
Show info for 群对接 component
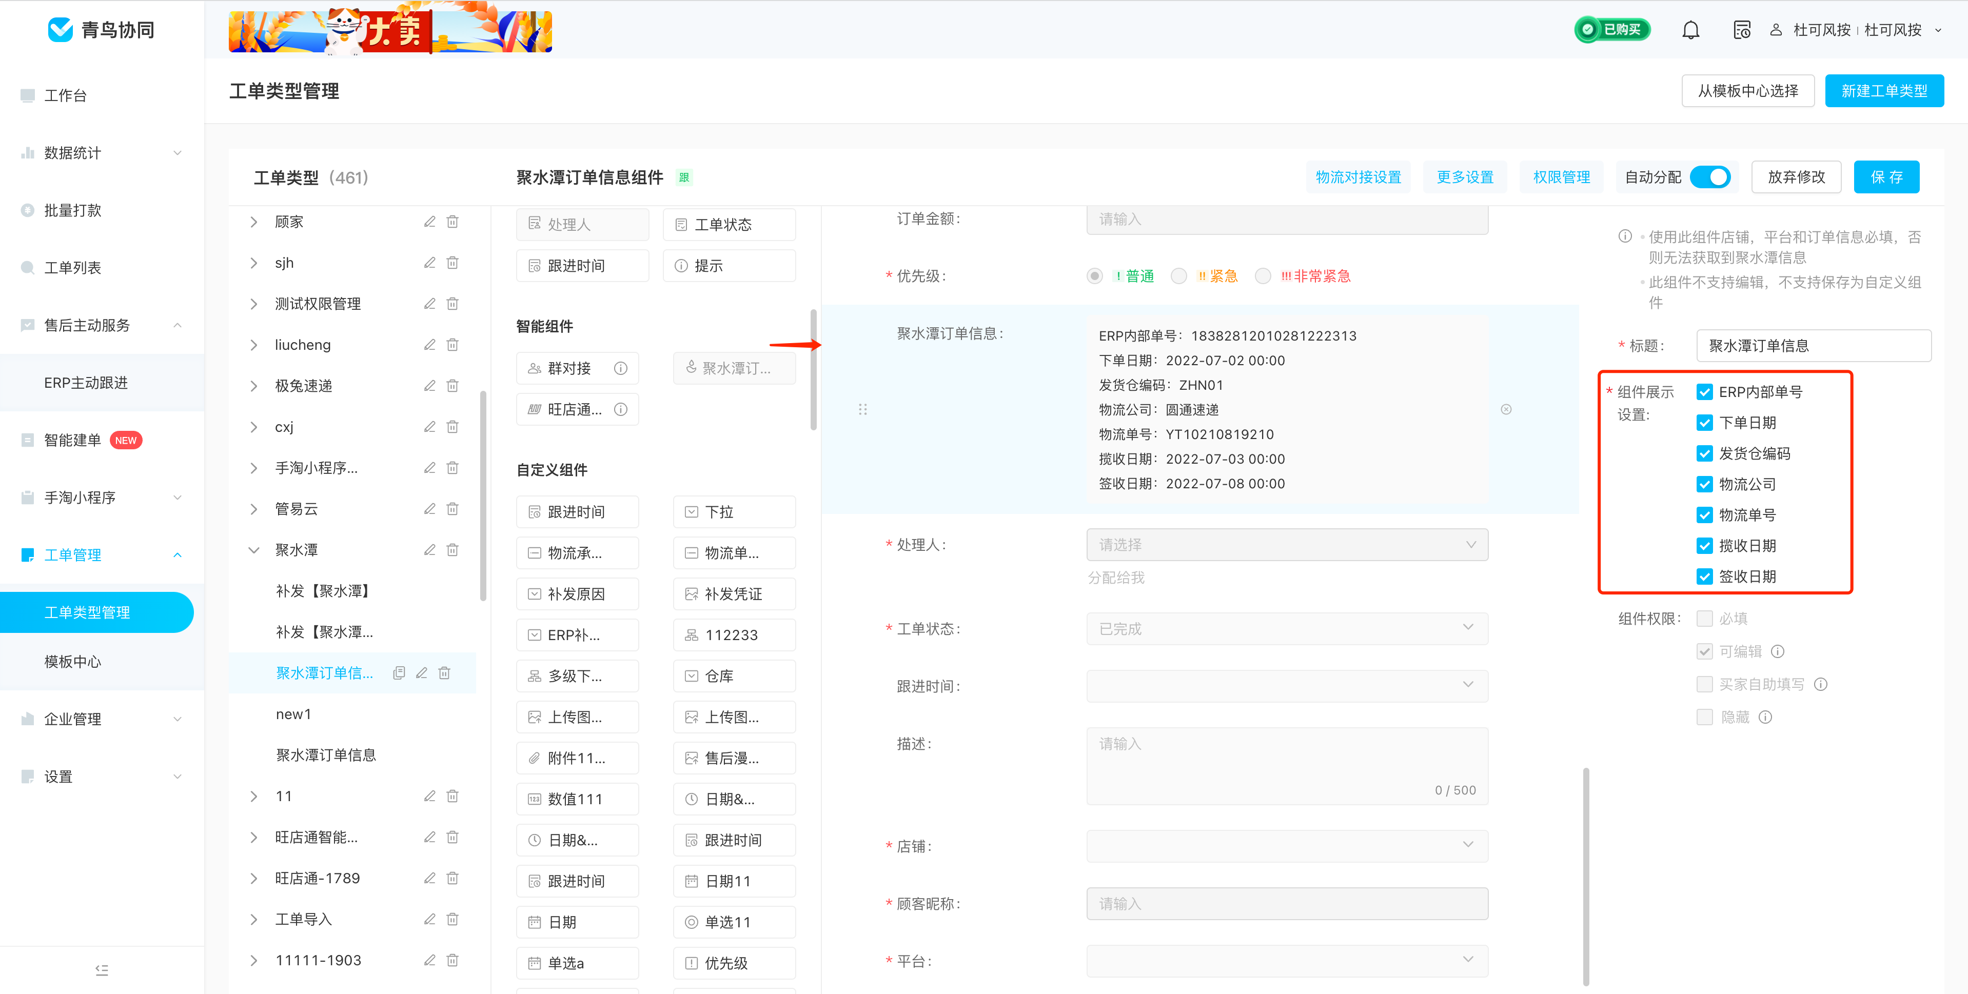click(x=621, y=368)
